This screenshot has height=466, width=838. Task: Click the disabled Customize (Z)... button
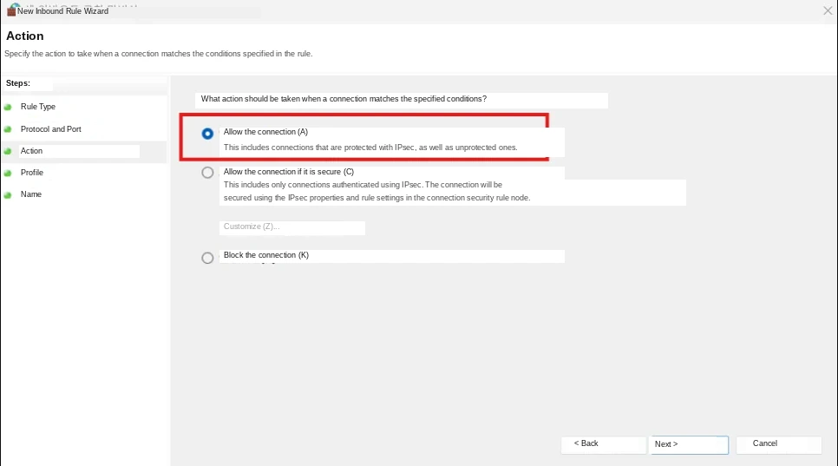(x=291, y=227)
